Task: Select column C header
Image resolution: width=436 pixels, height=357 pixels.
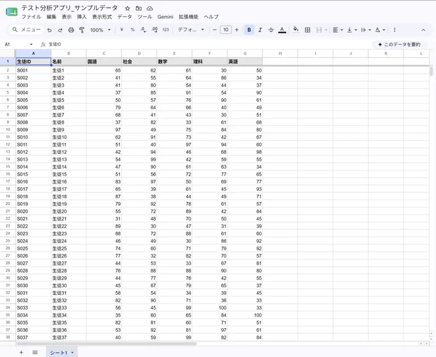Action: pyautogui.click(x=104, y=53)
